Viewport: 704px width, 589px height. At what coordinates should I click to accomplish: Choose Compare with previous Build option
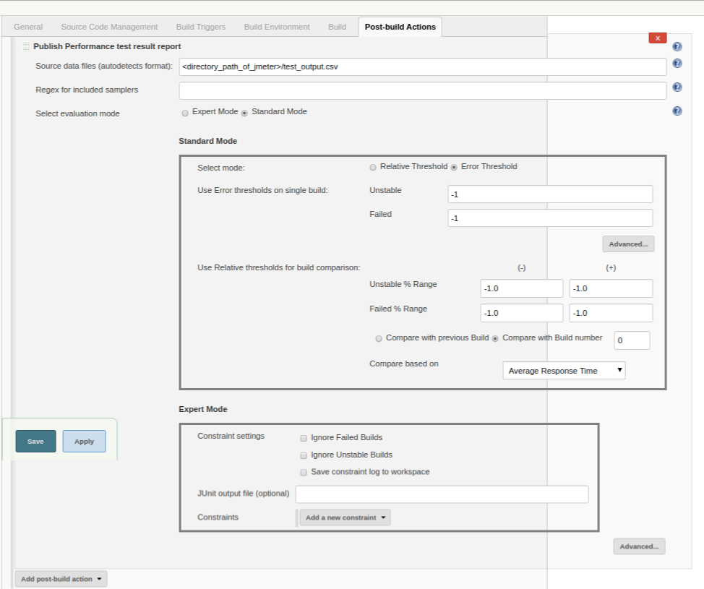pyautogui.click(x=379, y=338)
